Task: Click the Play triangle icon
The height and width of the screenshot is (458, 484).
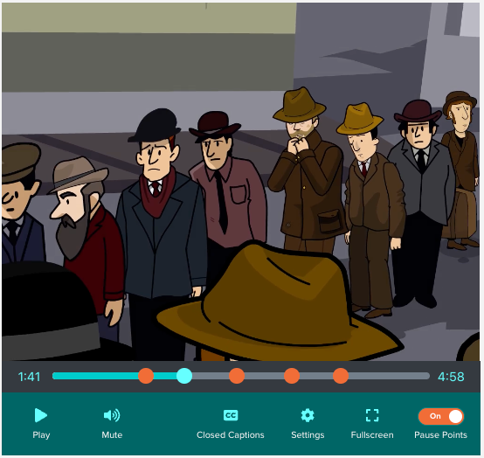Action: tap(41, 415)
